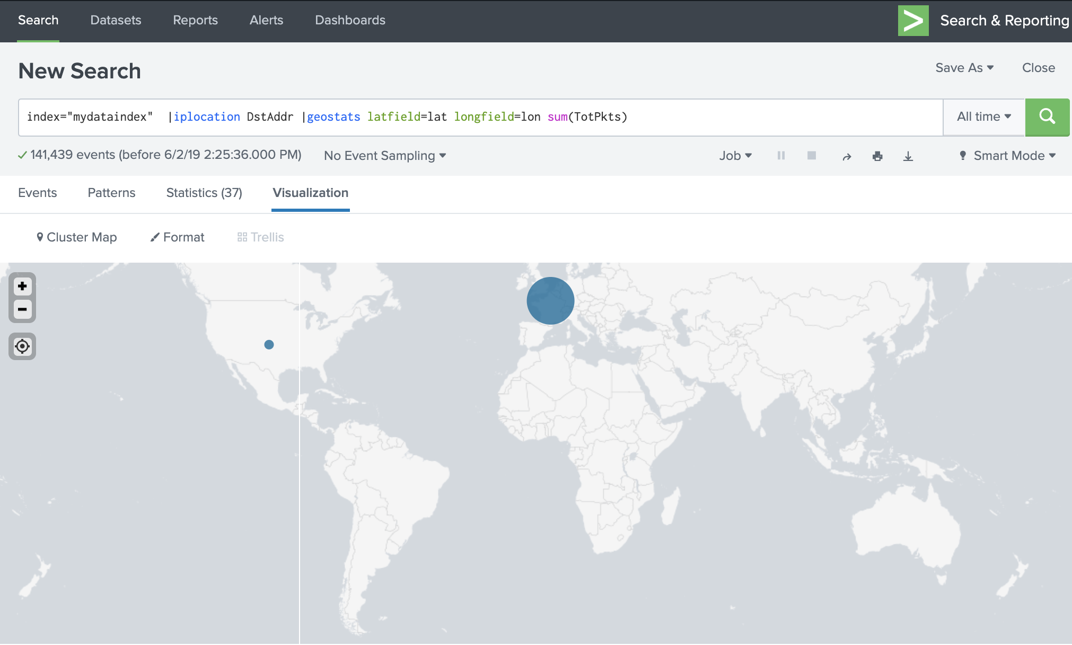
Task: Recenter the map view
Action: point(22,346)
